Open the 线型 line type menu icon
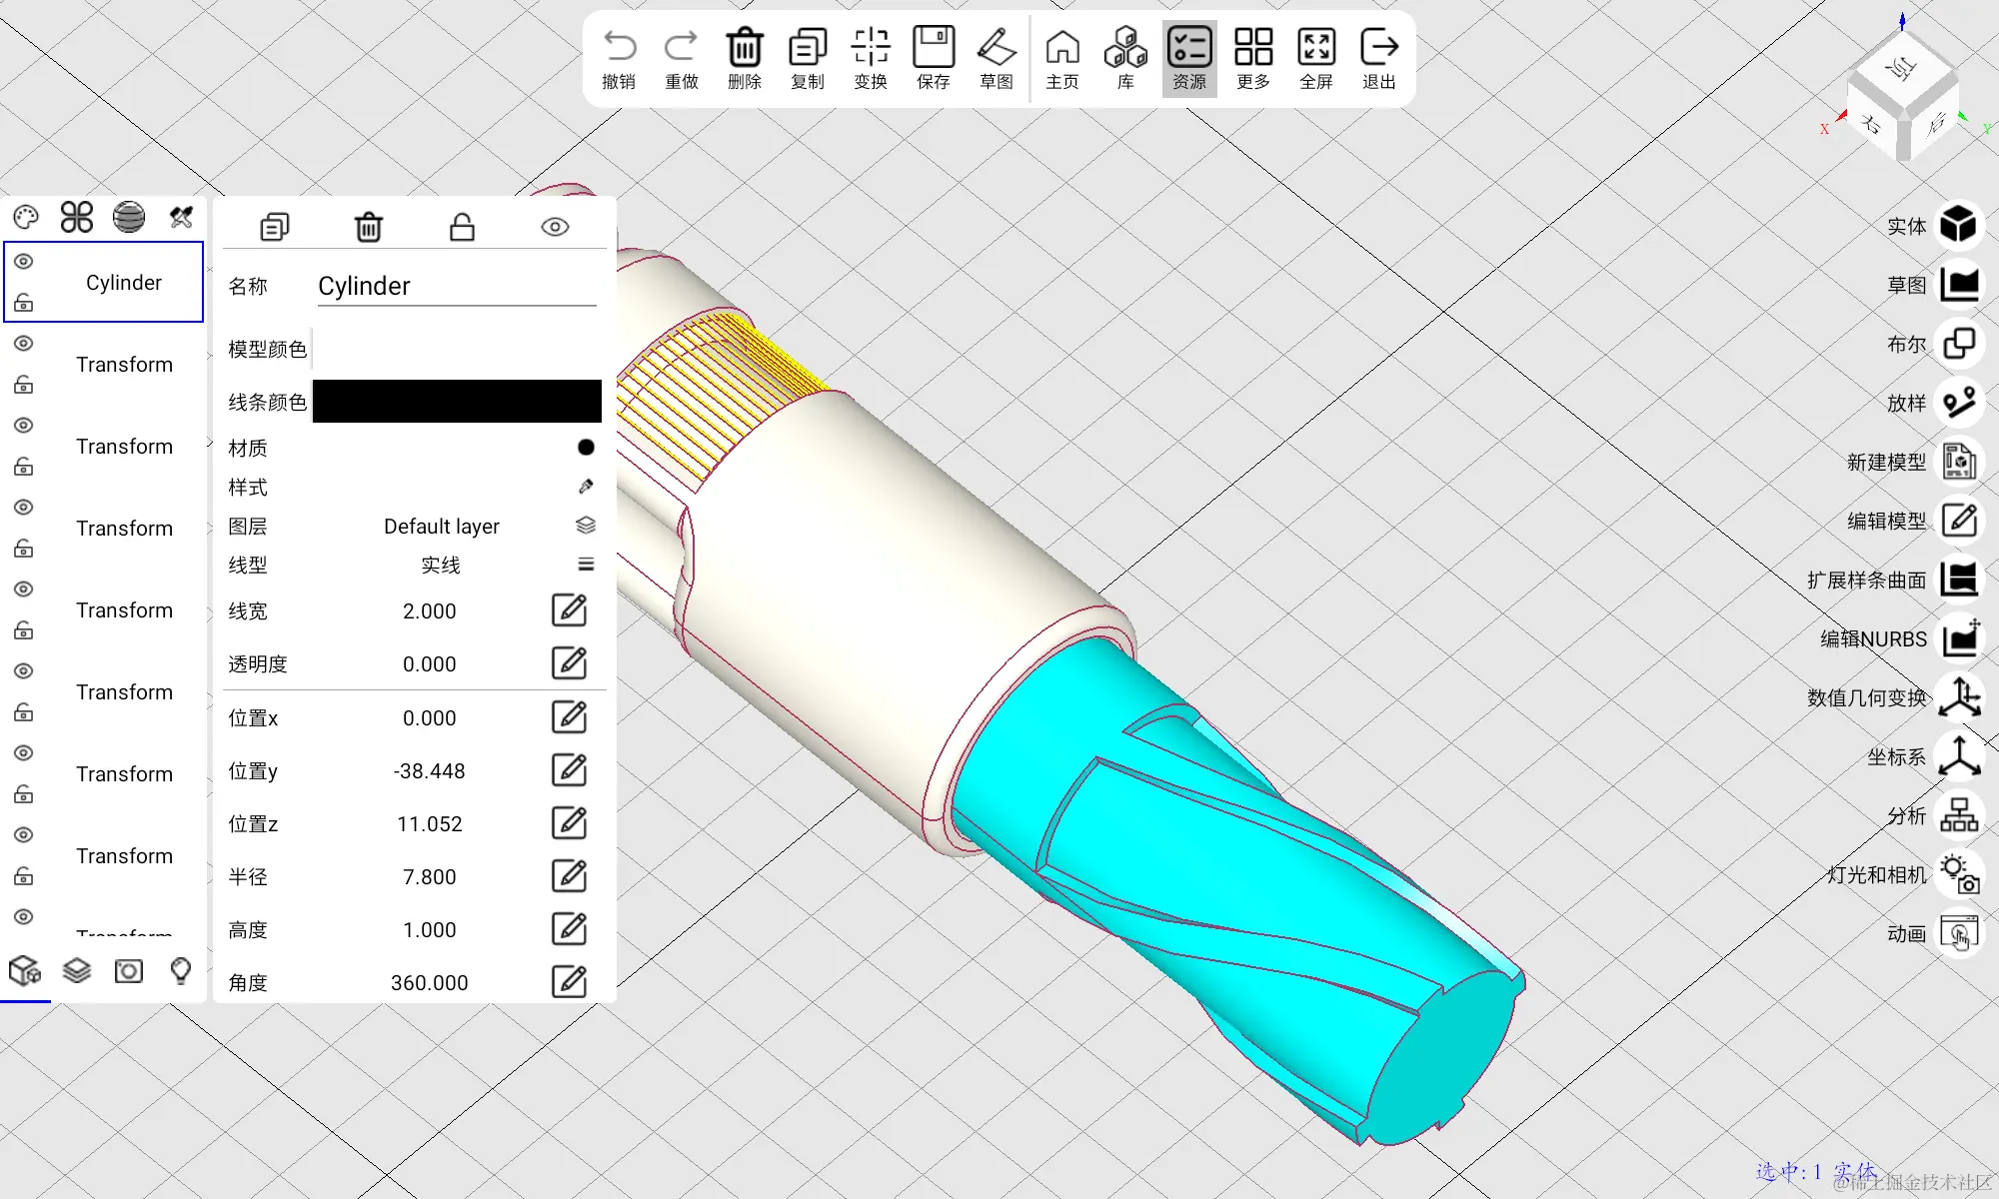Viewport: 1999px width, 1199px height. tap(586, 565)
